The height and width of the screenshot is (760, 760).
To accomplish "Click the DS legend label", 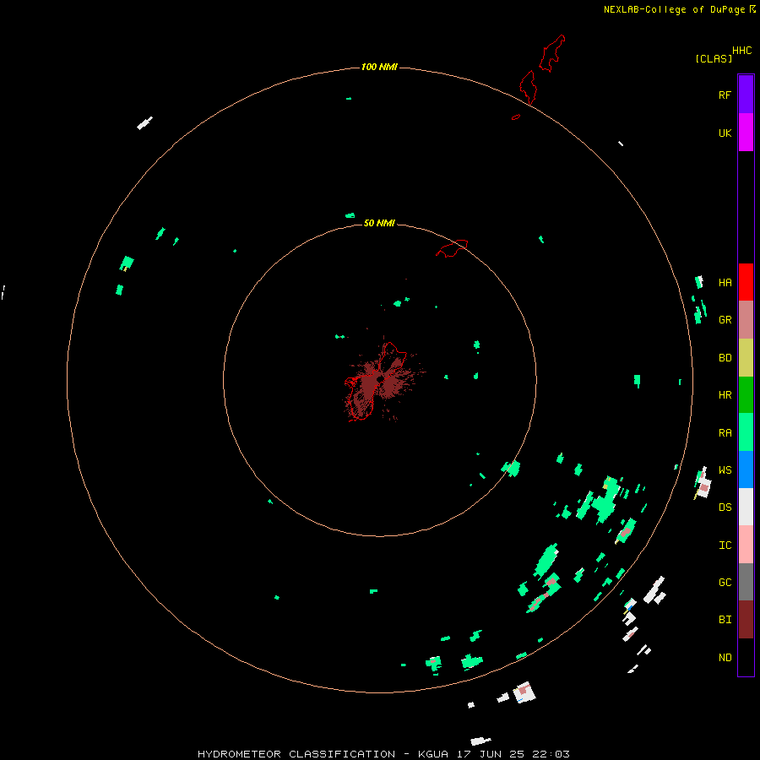I will click(x=725, y=508).
